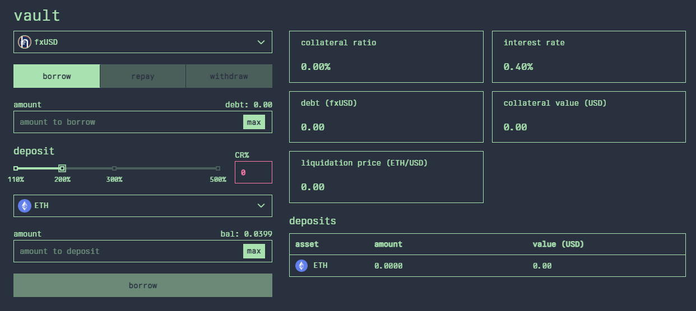Set the deposit slider to the 110% stop

tap(16, 168)
